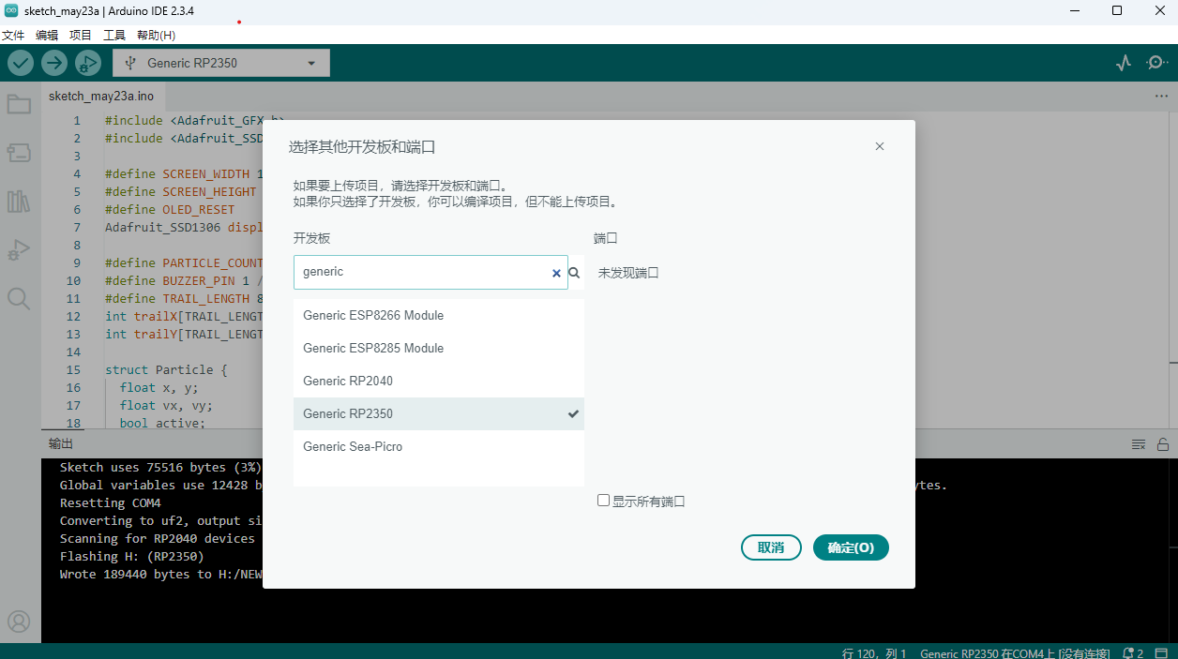Image resolution: width=1178 pixels, height=659 pixels.
Task: Toggle output word wrap icon
Action: [1139, 444]
